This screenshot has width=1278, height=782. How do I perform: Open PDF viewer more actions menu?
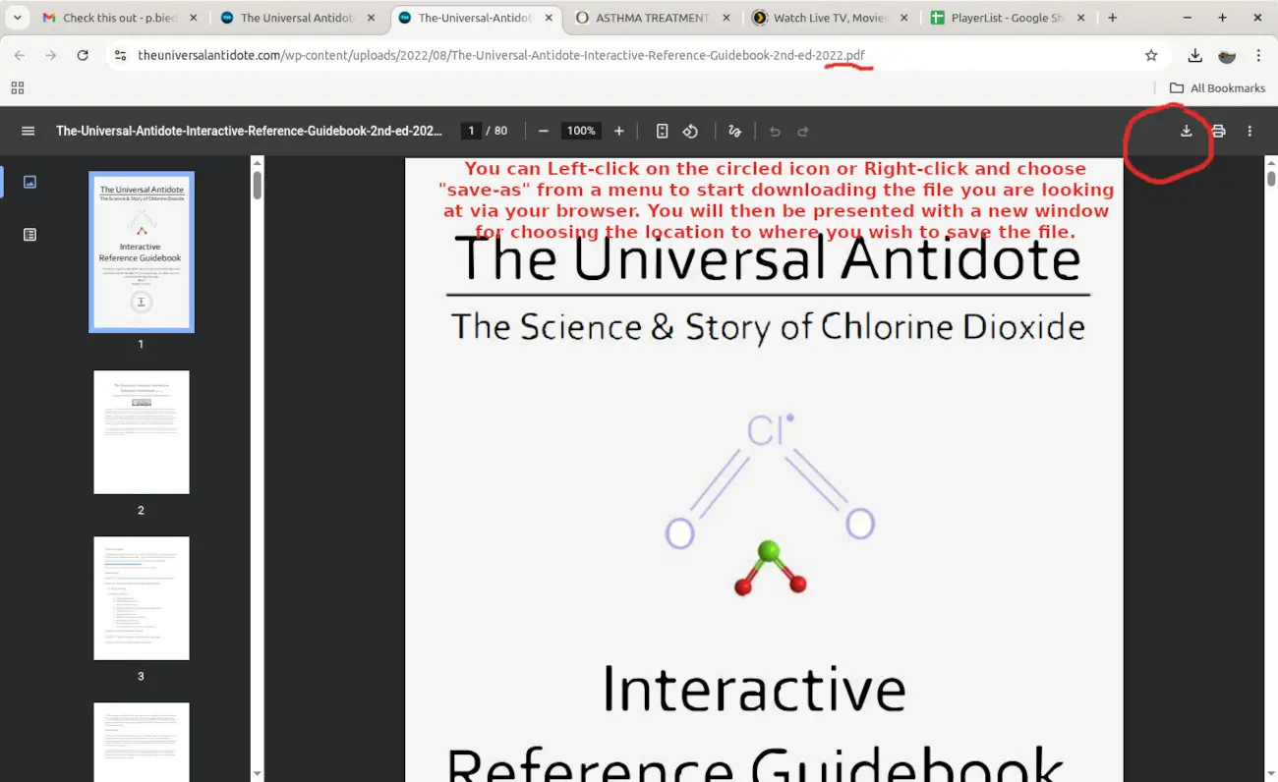point(1249,131)
